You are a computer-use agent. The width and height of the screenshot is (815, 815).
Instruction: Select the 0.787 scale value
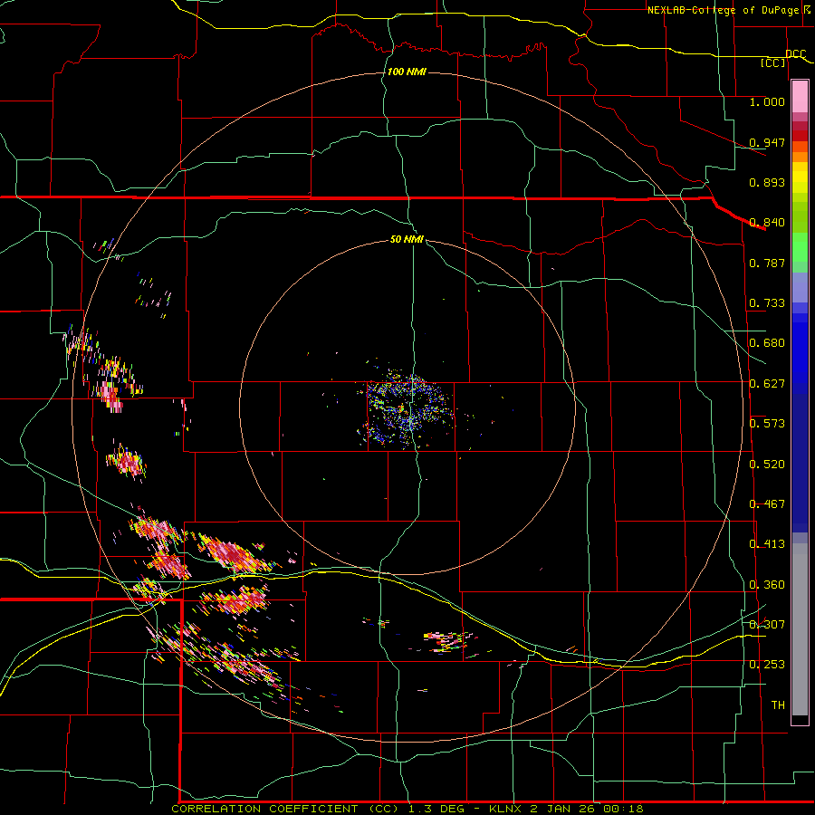point(767,263)
